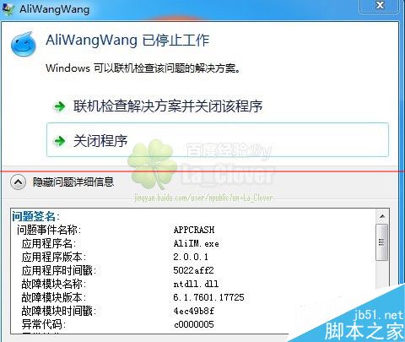
Task: Click the AliIM.exe application name value
Action: [x=197, y=243]
